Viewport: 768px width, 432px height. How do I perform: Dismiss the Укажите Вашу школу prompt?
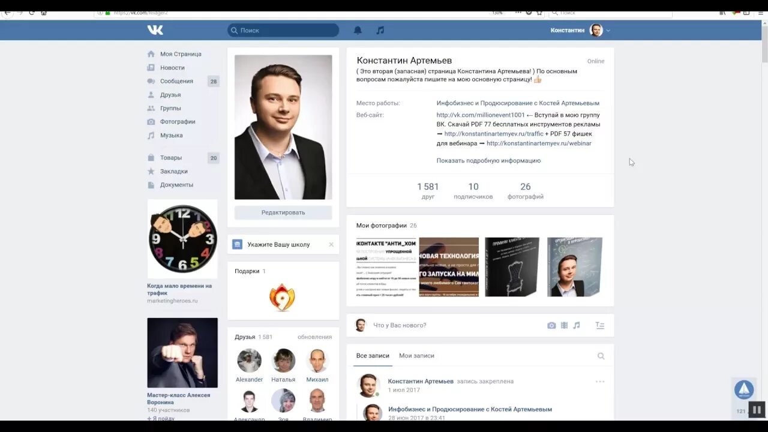(331, 244)
